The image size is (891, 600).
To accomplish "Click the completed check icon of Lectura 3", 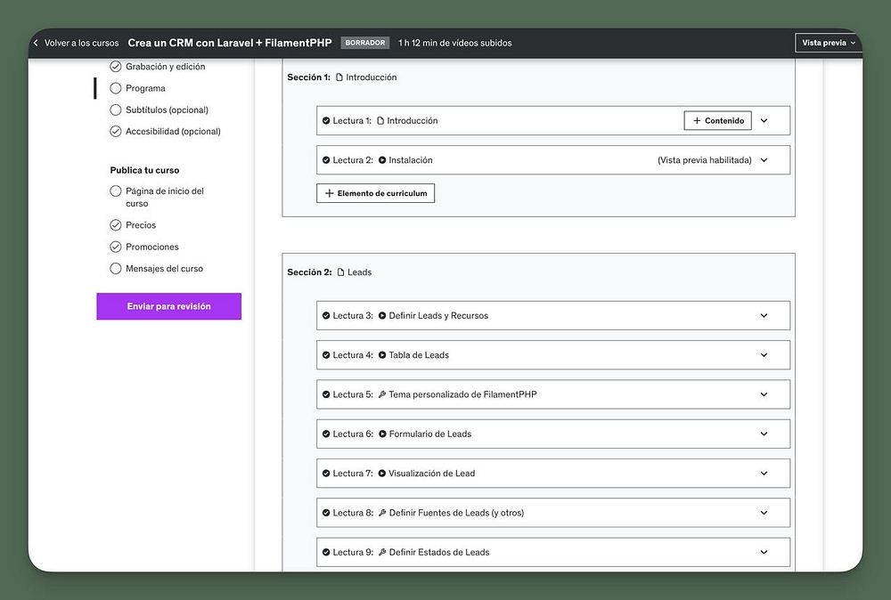I will pos(326,316).
